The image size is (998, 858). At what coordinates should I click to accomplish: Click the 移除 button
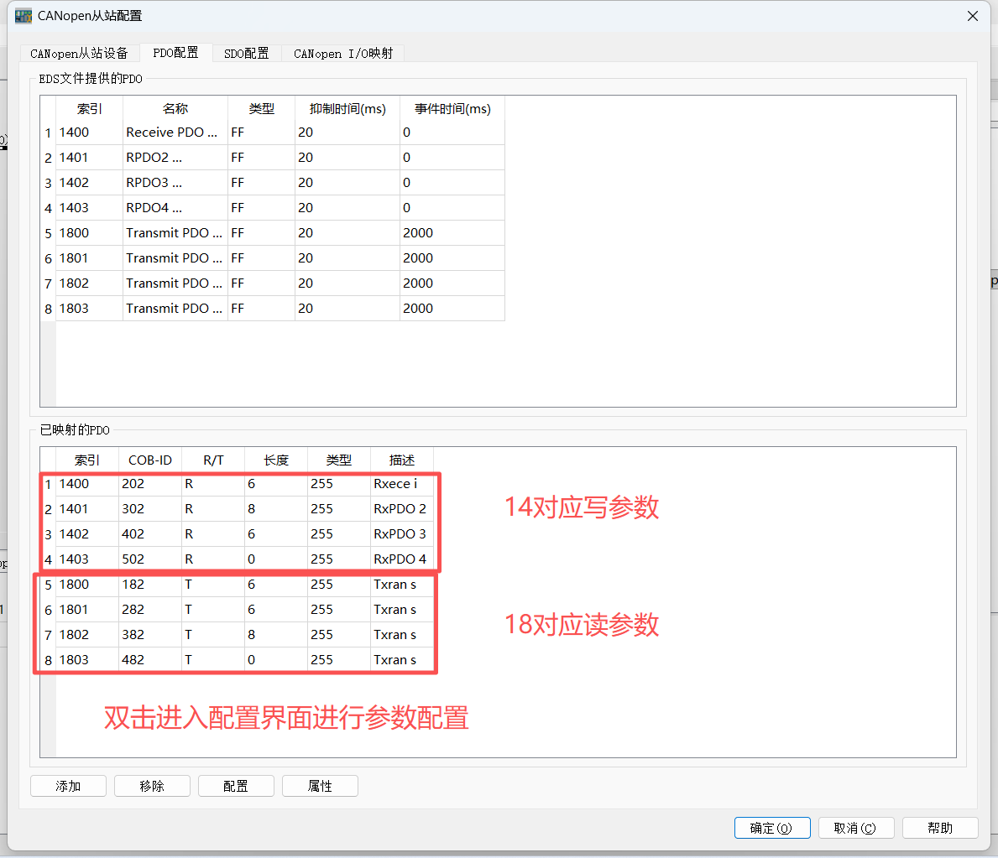pos(152,786)
